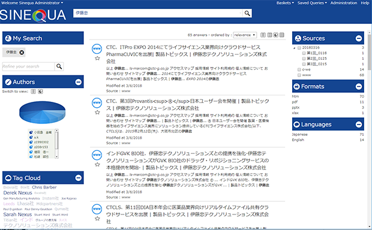Open the search box suggestions dropdown arrow
Screen dimensions: 372x230
tap(241, 13)
